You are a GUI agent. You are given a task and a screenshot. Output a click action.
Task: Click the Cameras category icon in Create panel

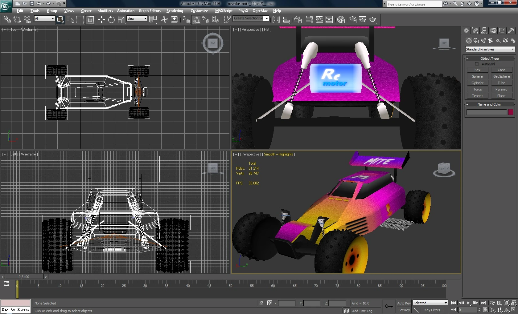point(491,41)
